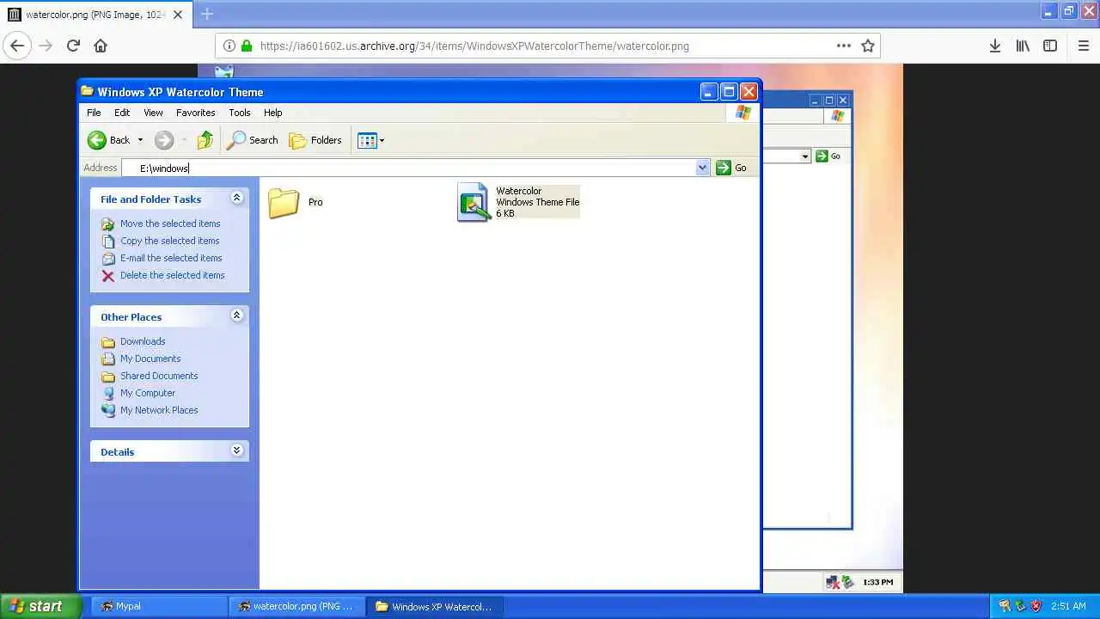Open the page actions three-dot menu

(x=844, y=46)
